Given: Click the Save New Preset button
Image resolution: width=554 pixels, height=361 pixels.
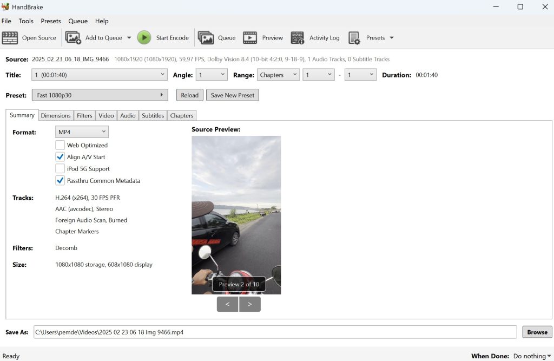Looking at the screenshot, I should 232,95.
